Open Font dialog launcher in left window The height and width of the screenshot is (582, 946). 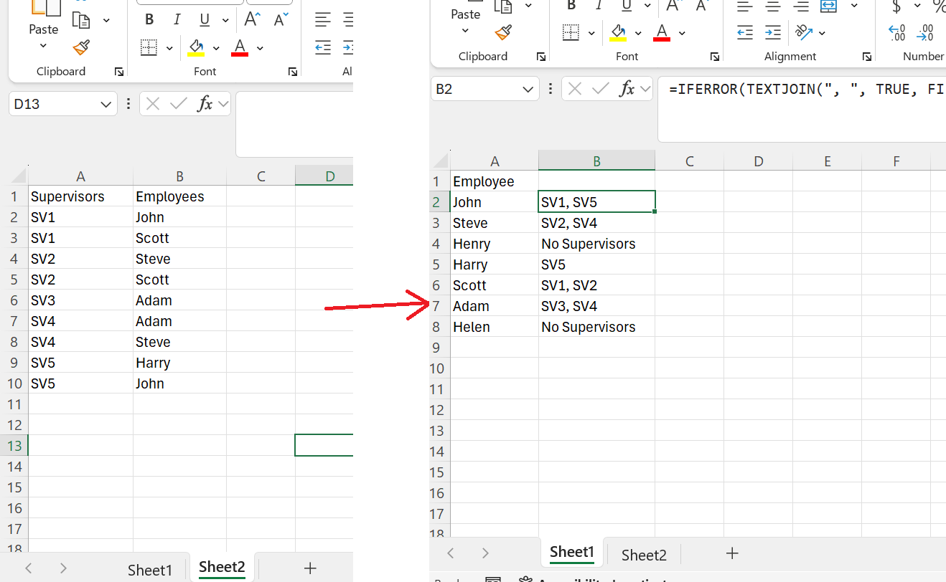click(293, 72)
